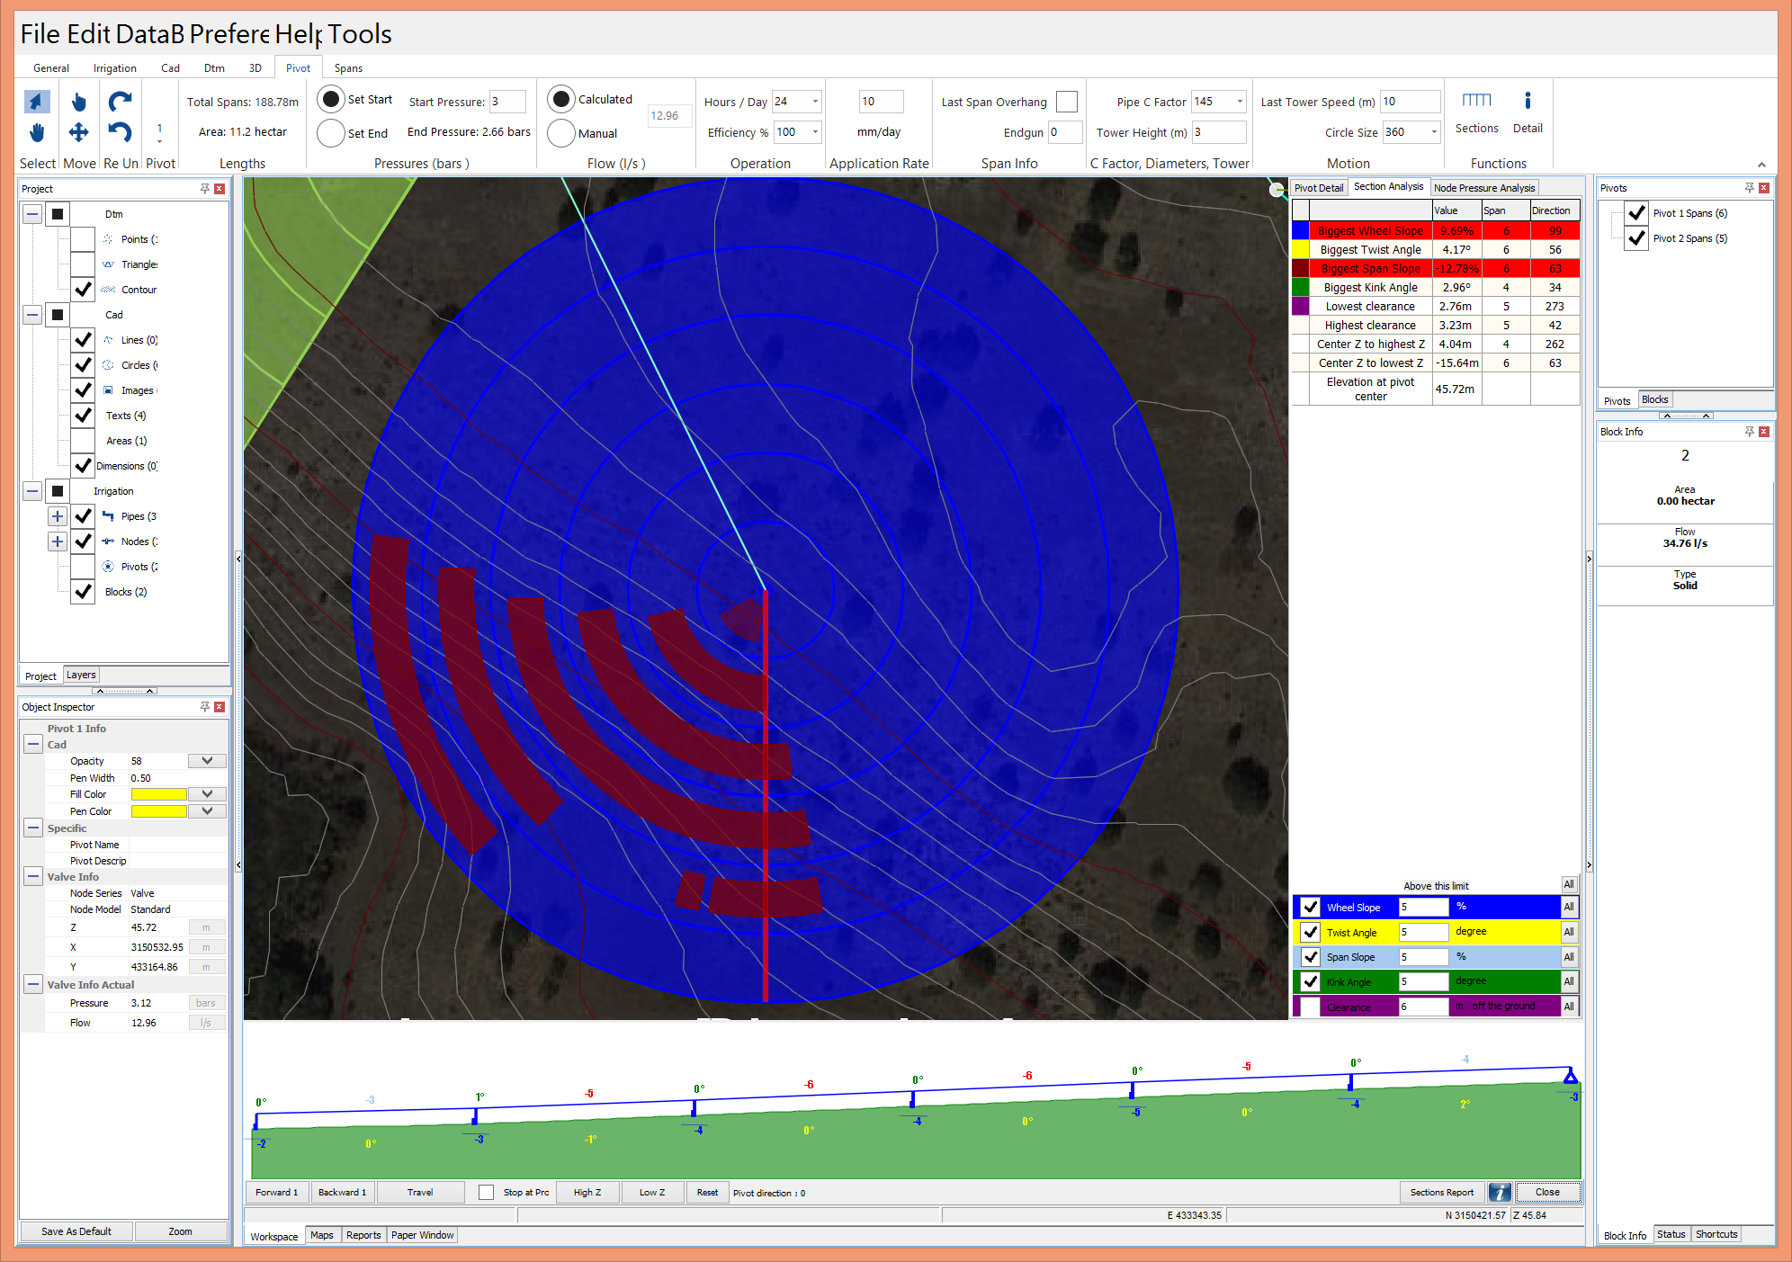Enable the Last Span Overhang checkbox

coord(1067,102)
